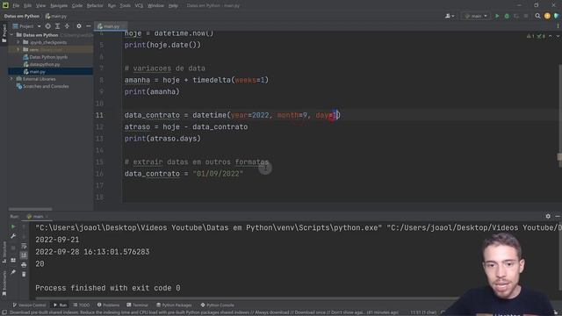
Task: Collapse all nodes in Project panel
Action: click(67, 26)
